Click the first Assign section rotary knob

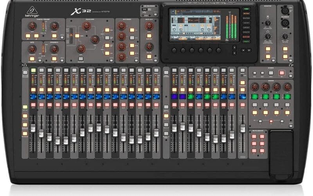pyautogui.click(x=255, y=87)
